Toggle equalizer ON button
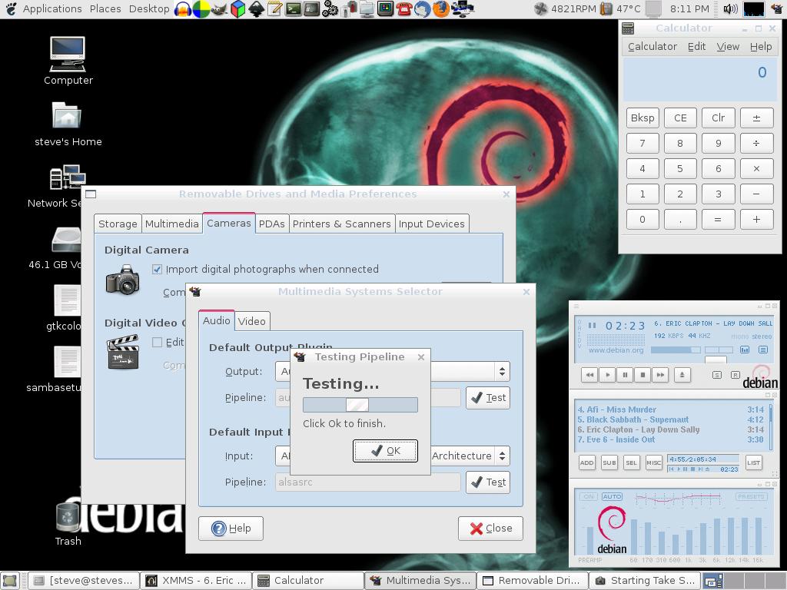The width and height of the screenshot is (787, 590). point(588,497)
